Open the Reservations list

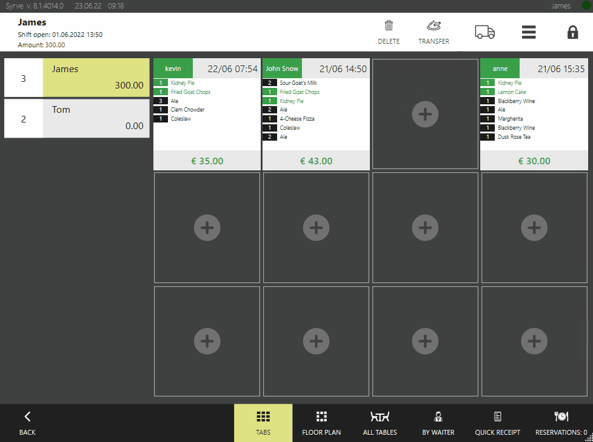pos(561,423)
